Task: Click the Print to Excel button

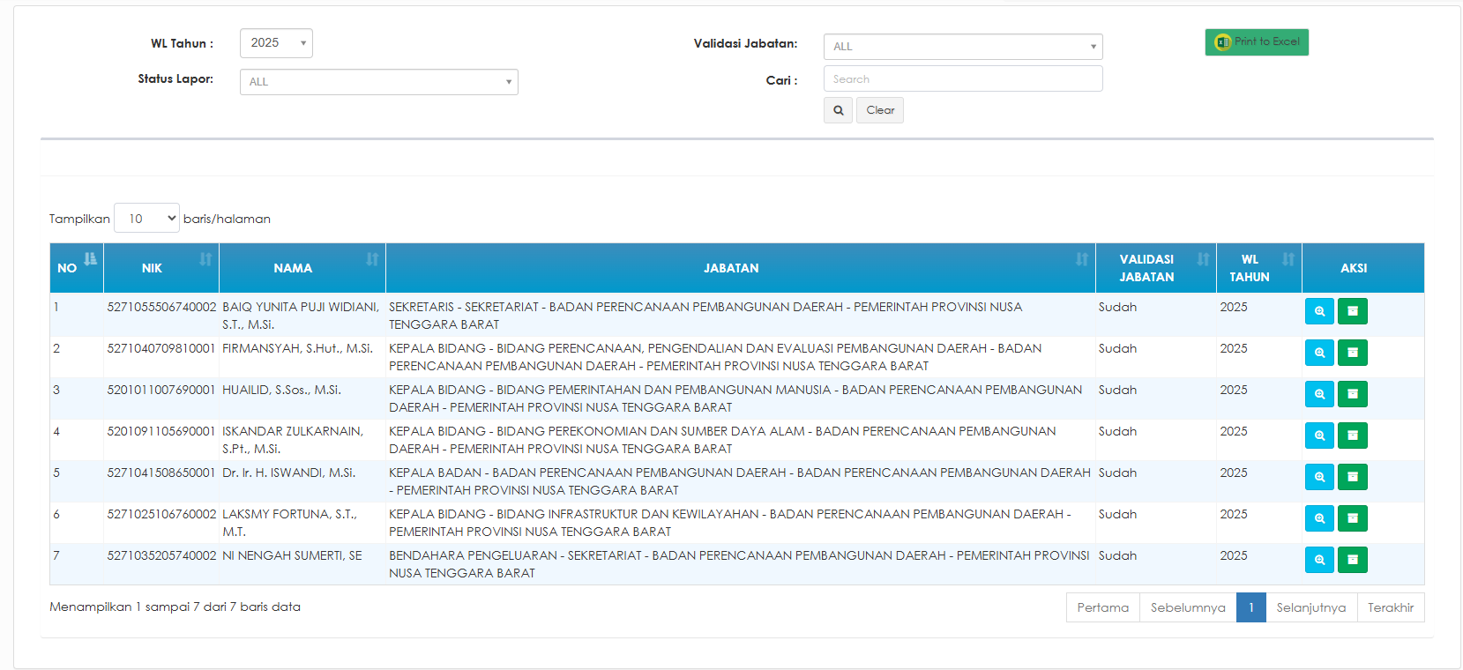Action: [1257, 42]
